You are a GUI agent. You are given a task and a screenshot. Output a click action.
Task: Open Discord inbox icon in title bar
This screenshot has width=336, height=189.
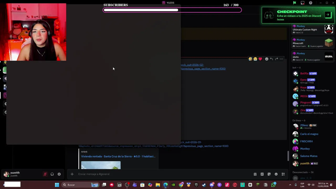[303, 3]
